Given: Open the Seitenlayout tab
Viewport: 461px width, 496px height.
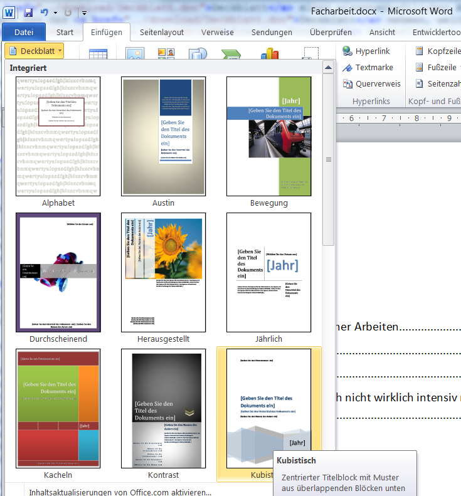Looking at the screenshot, I should pyautogui.click(x=162, y=32).
